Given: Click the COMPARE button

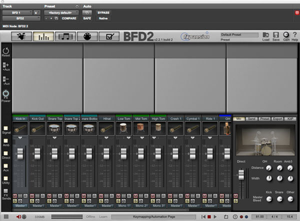Looking at the screenshot, I should [x=69, y=18].
